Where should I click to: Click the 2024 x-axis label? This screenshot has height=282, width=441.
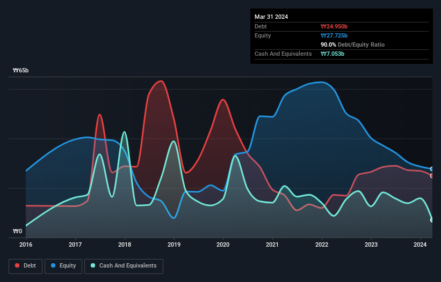click(420, 244)
